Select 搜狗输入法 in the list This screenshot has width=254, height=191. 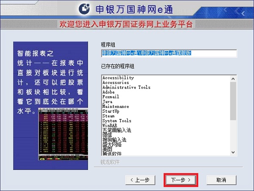(114, 139)
